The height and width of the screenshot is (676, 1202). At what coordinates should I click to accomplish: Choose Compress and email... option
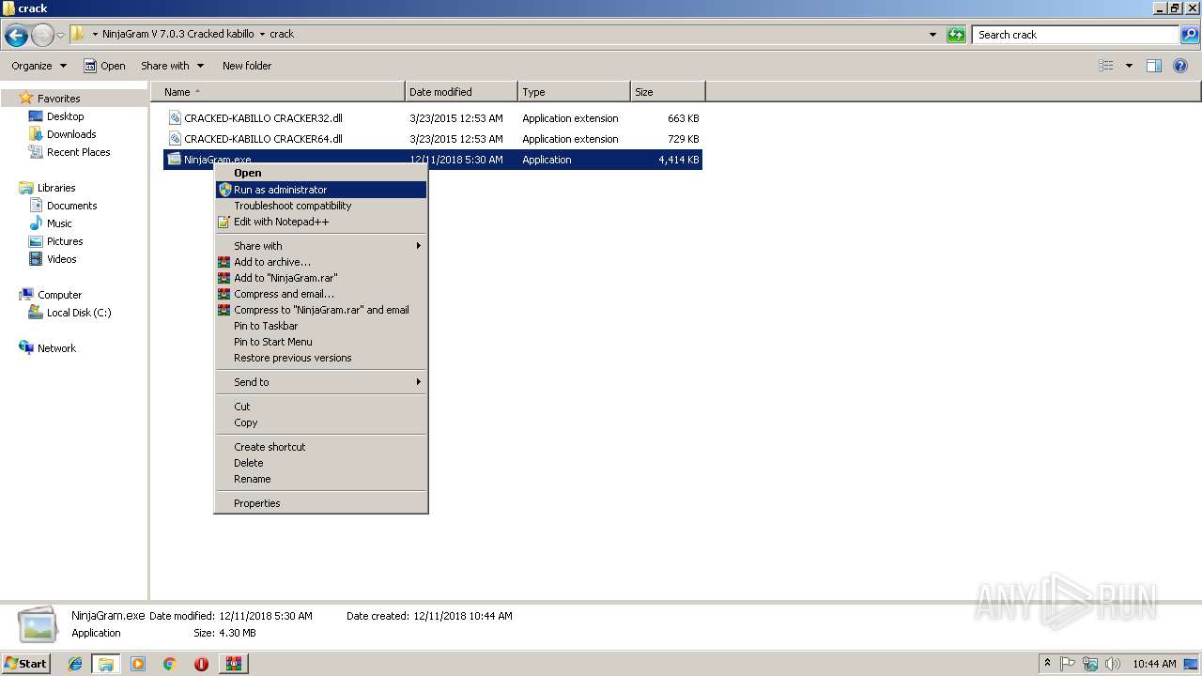pyautogui.click(x=320, y=294)
